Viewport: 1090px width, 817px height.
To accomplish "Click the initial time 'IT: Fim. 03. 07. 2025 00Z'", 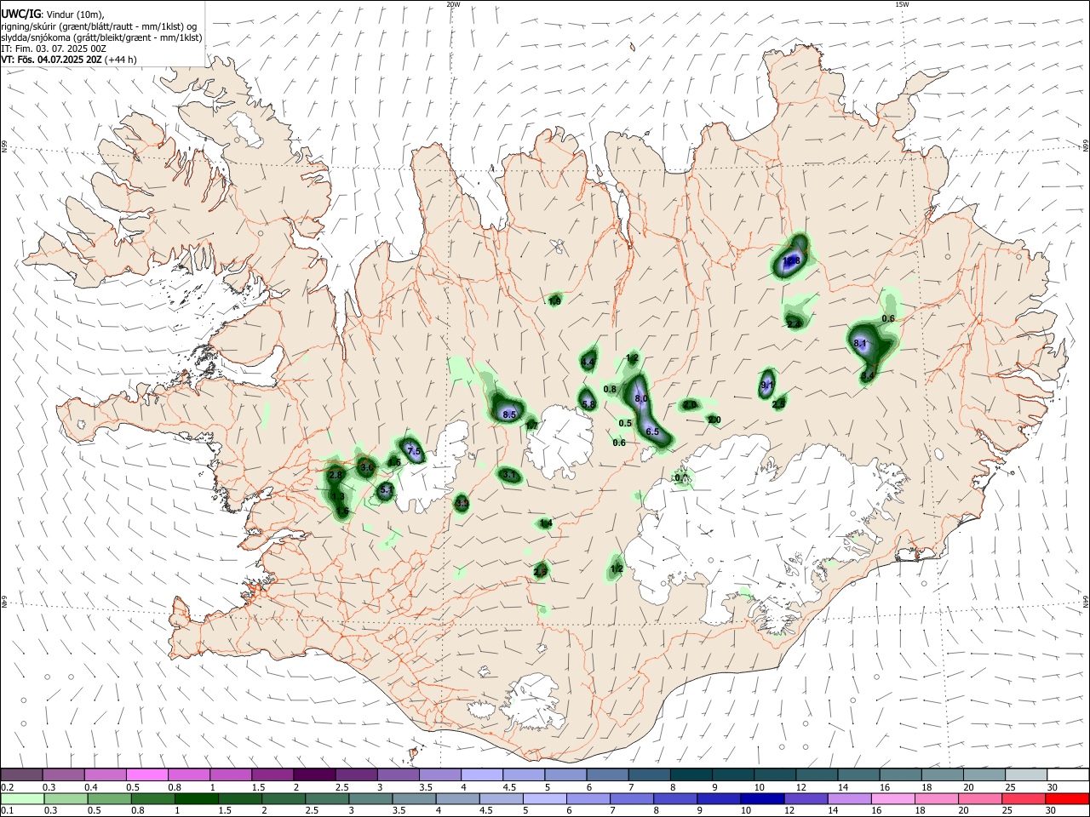I will click(54, 49).
